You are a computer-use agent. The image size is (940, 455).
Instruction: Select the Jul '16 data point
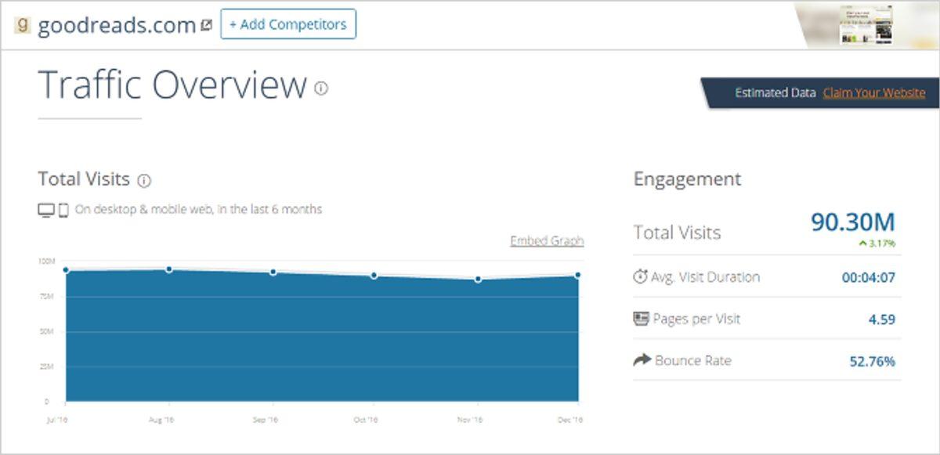(x=66, y=270)
